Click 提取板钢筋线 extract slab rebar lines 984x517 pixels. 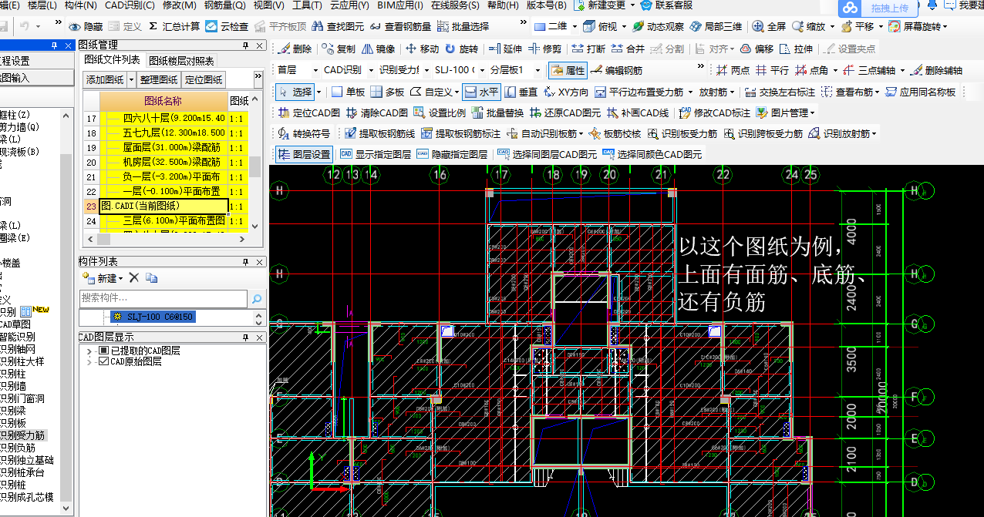tap(380, 133)
